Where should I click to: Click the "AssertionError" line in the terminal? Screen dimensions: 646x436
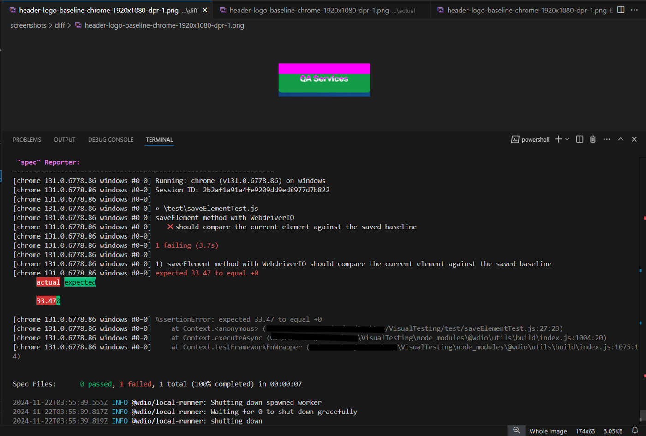coord(239,319)
